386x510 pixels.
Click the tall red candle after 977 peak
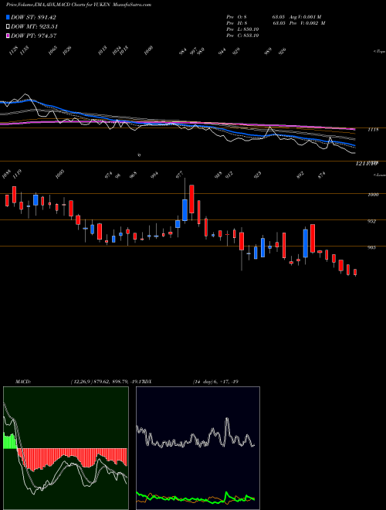(192, 199)
